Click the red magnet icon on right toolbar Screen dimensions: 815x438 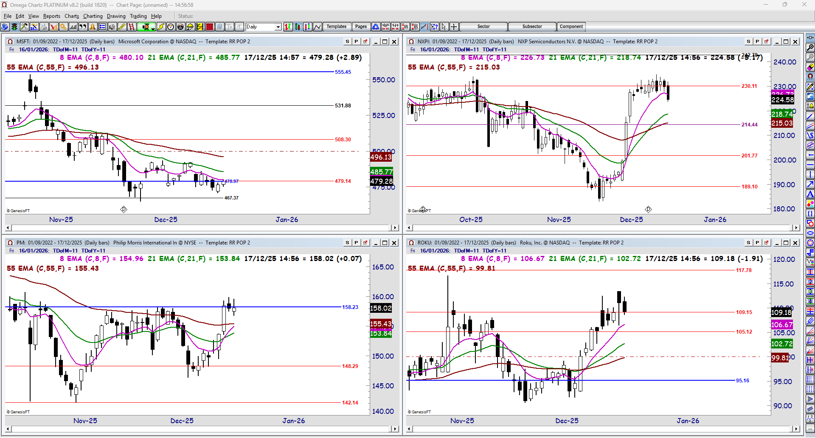(810, 77)
